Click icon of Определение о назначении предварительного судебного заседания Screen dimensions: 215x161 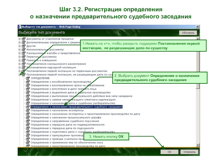tap(28, 107)
